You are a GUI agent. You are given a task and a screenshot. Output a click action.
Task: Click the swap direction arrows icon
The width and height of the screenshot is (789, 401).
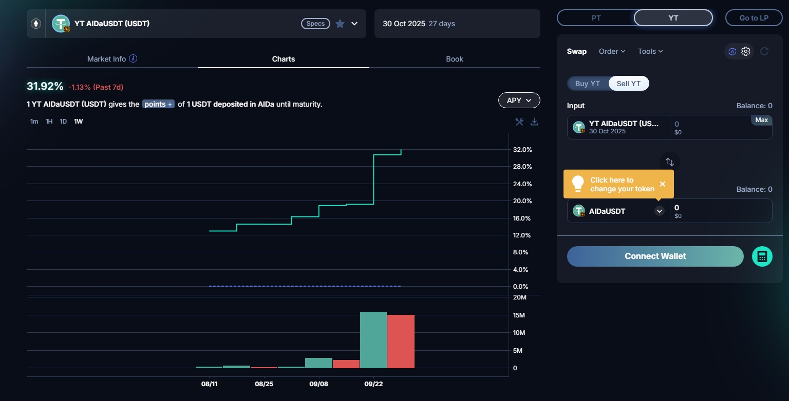tap(669, 162)
